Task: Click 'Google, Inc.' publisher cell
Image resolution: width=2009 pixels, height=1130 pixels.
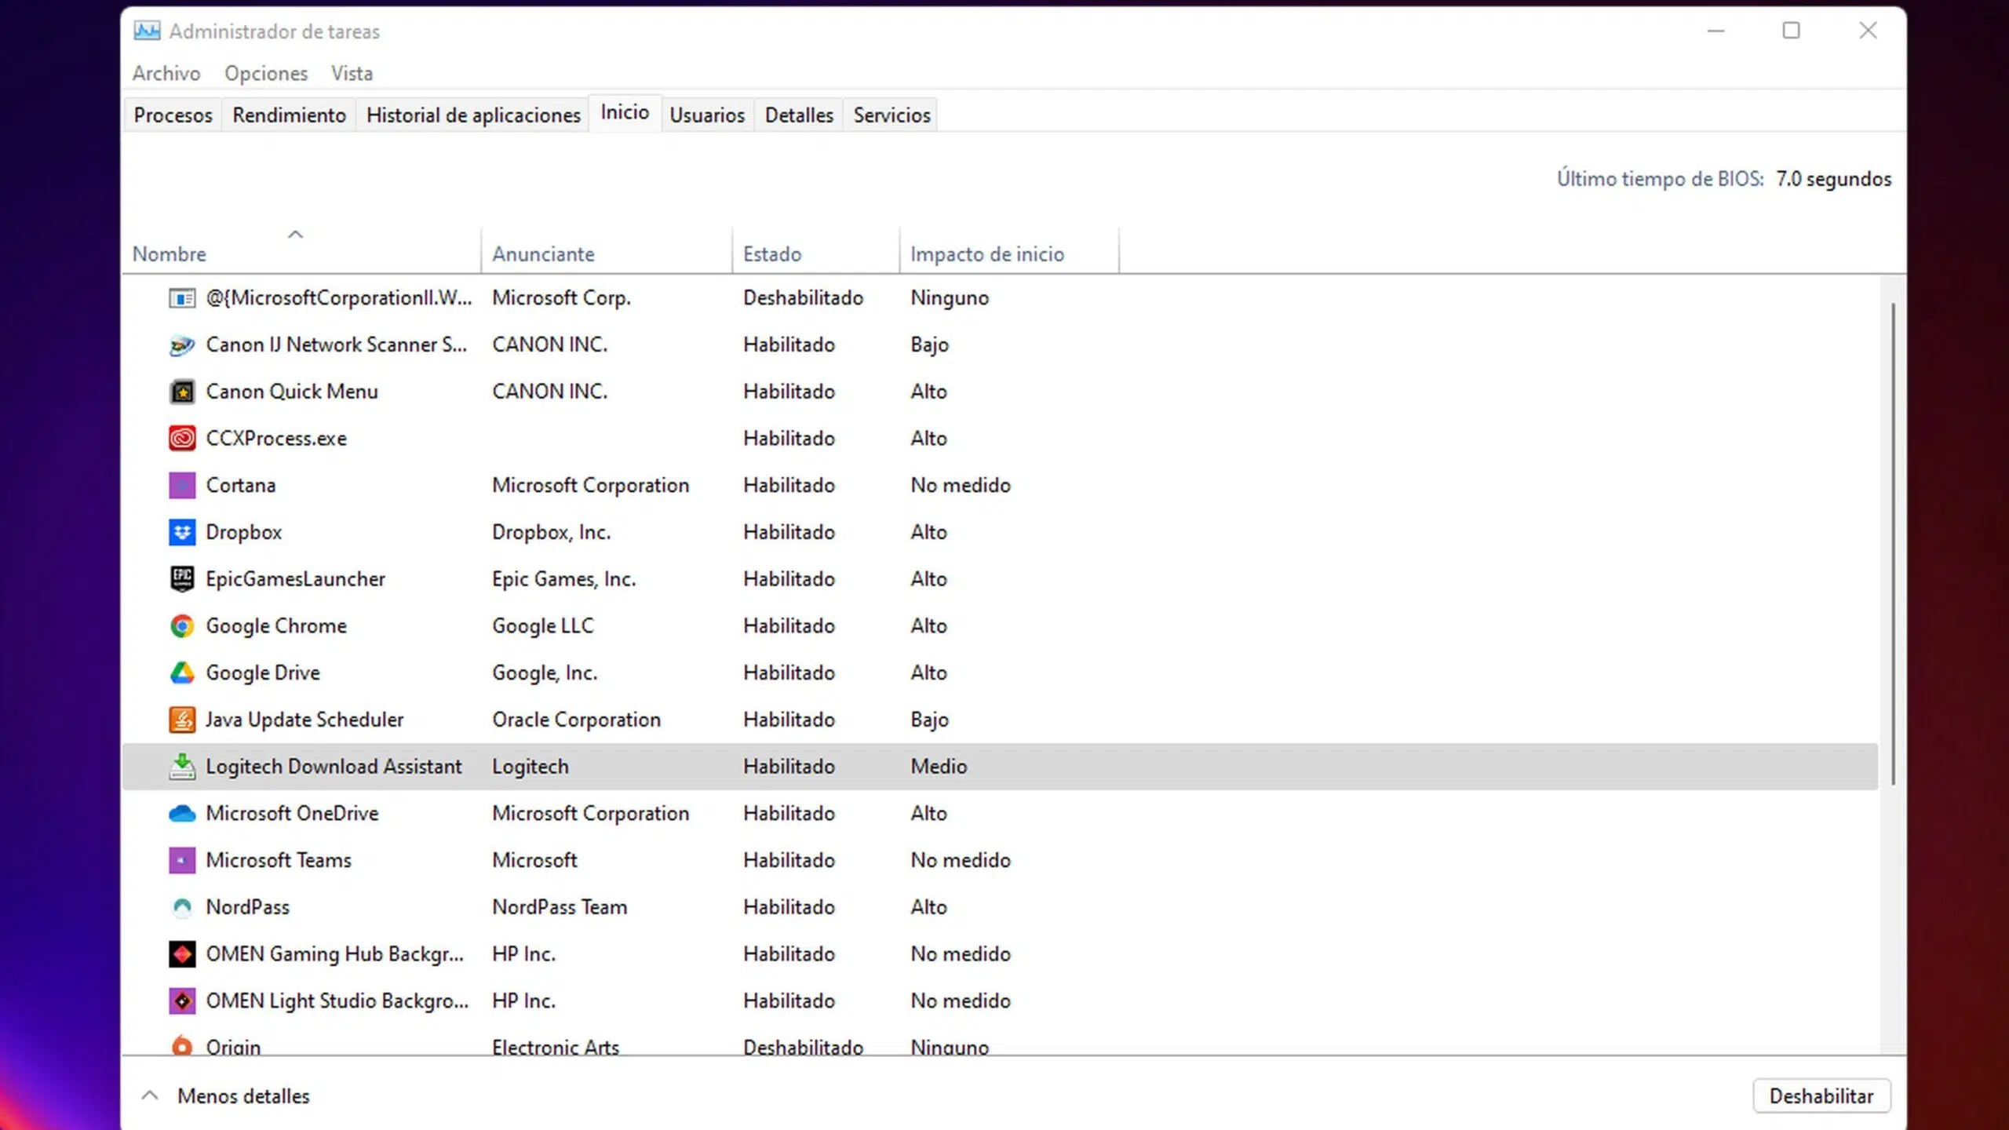Action: pos(544,673)
